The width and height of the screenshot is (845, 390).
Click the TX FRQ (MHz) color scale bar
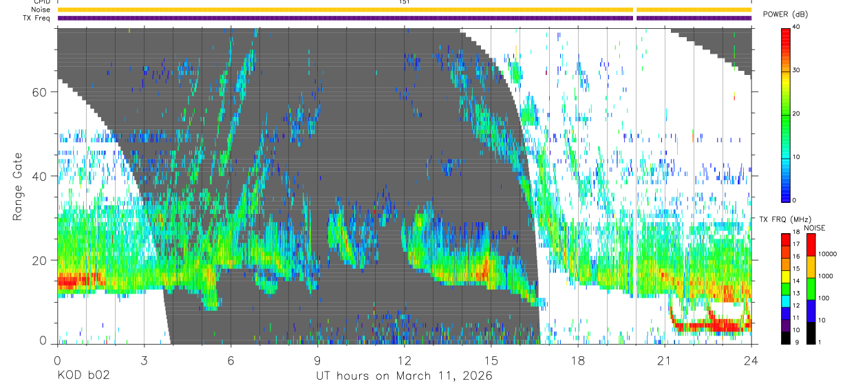click(786, 289)
